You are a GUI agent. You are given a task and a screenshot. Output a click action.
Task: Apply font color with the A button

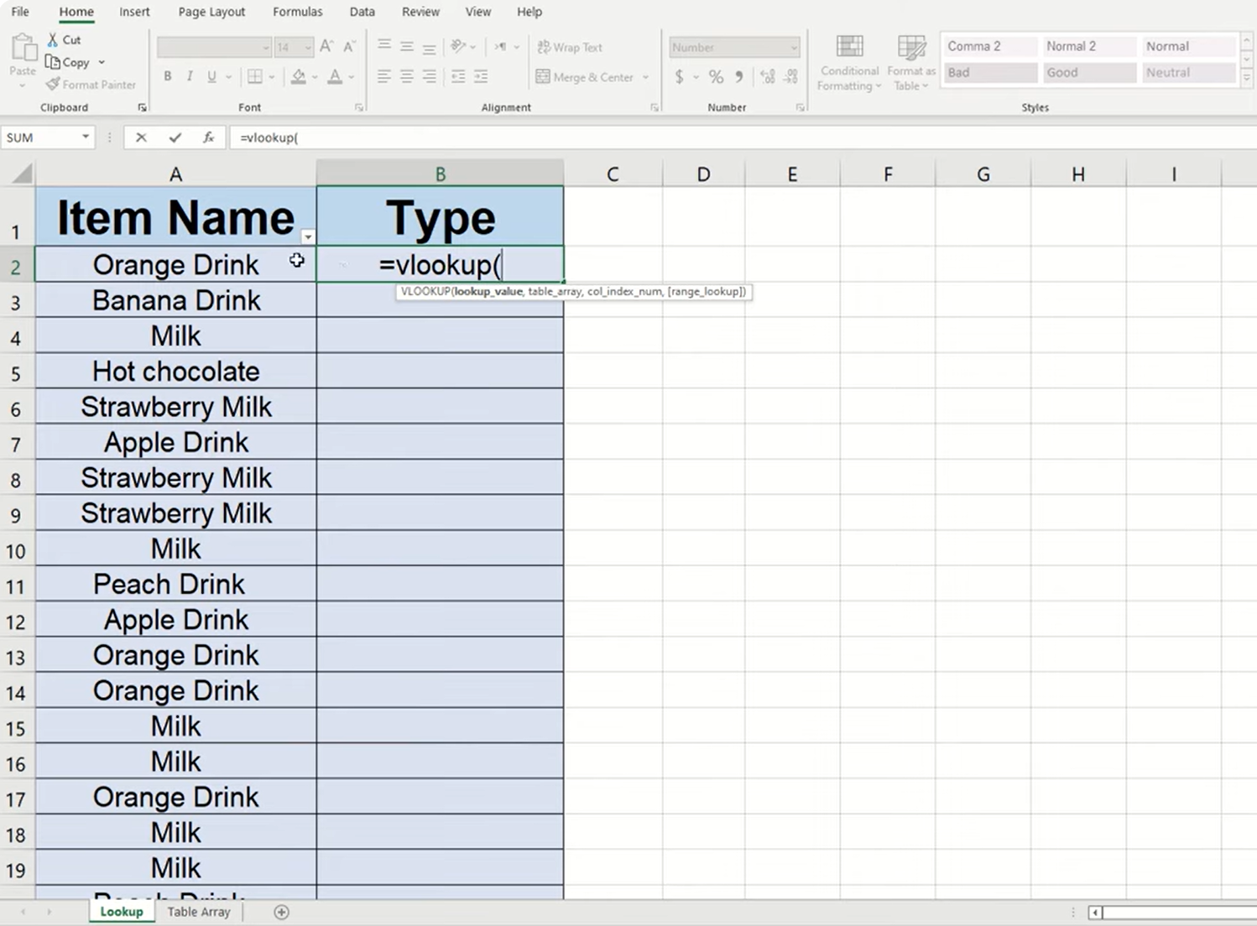[x=335, y=77]
